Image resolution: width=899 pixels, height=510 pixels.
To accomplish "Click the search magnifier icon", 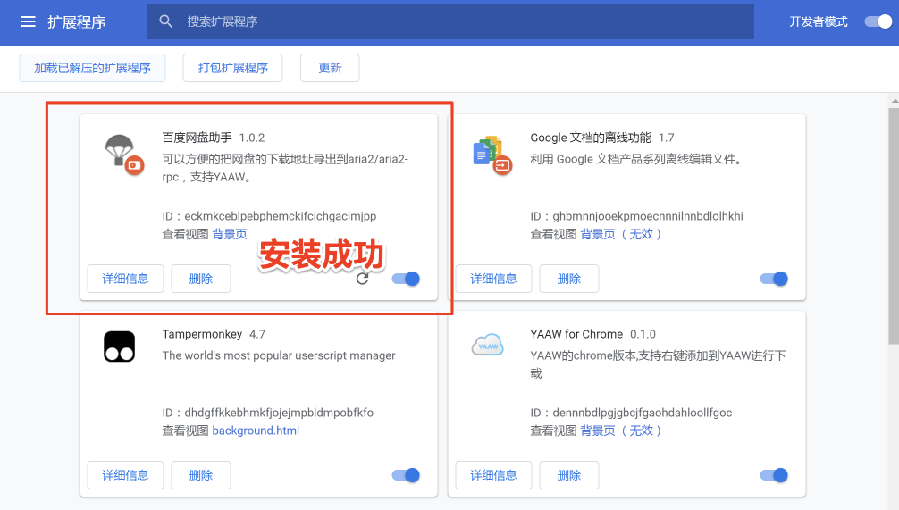I will click(165, 21).
